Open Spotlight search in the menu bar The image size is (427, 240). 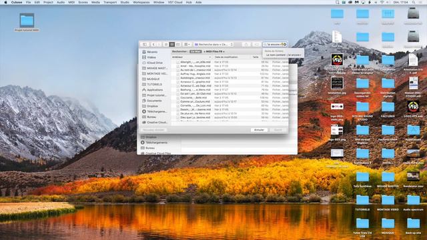tap(414, 2)
